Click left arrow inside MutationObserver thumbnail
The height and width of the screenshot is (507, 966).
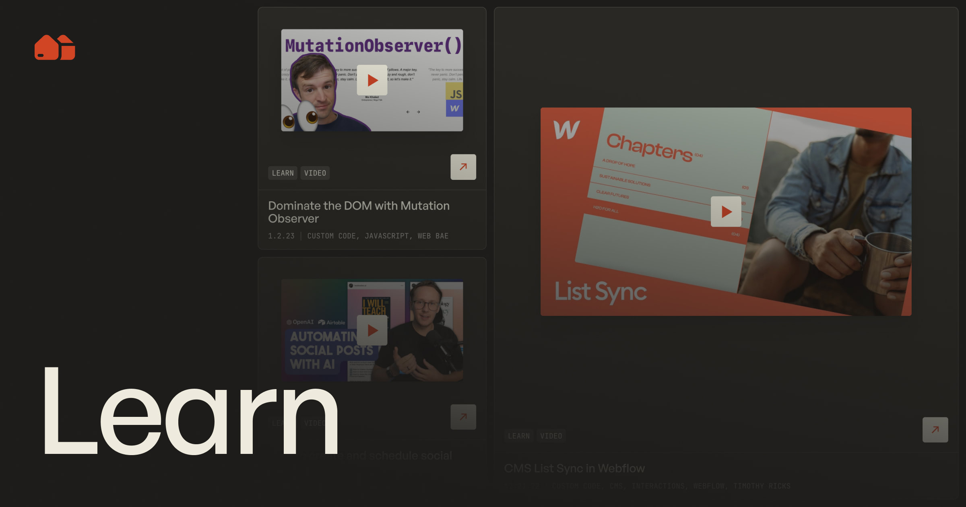[x=408, y=112]
